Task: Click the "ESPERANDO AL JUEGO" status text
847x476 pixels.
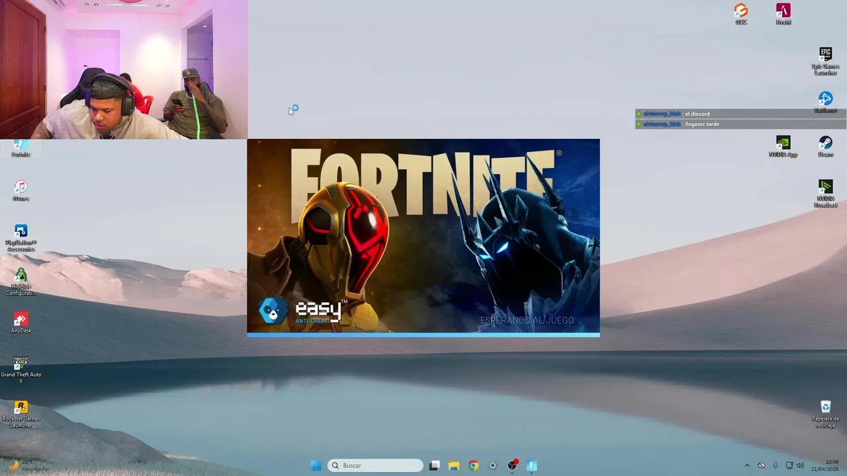Action: click(x=529, y=321)
